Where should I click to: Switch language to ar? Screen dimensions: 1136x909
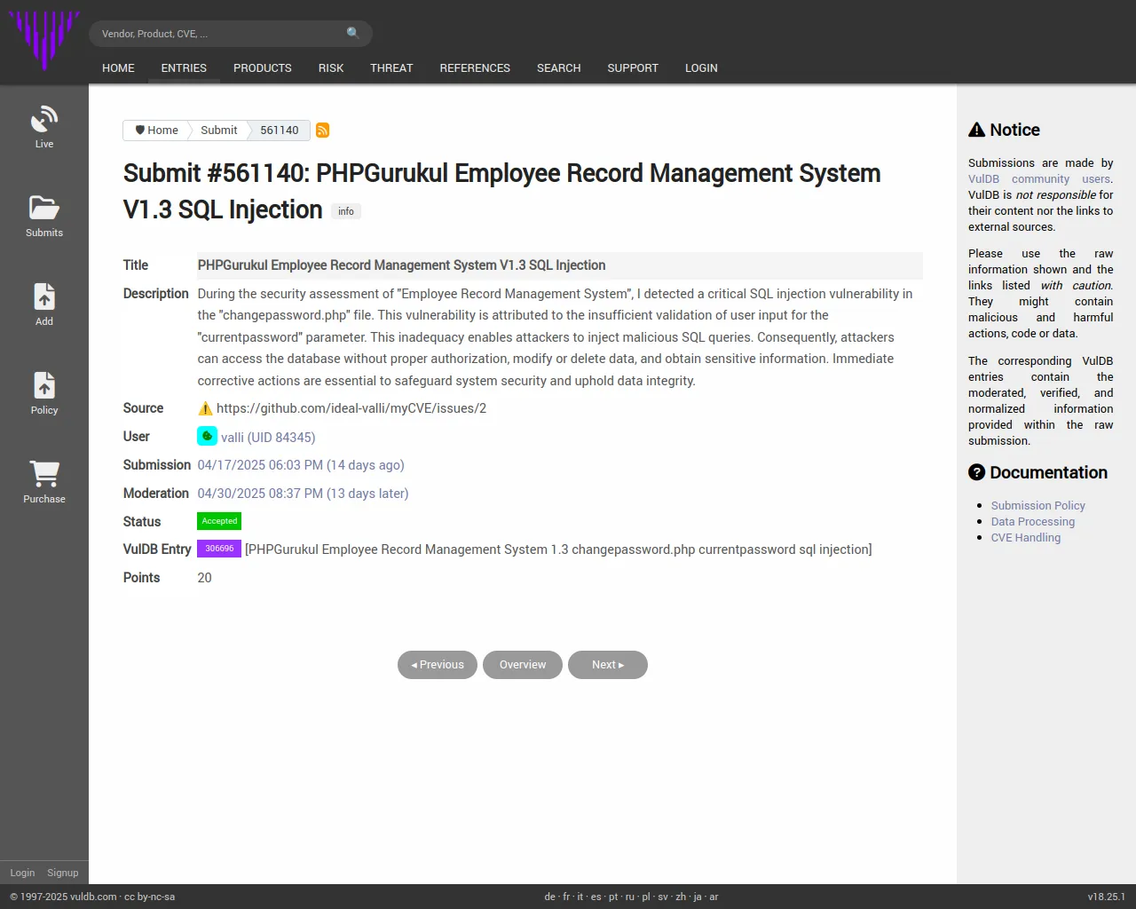[714, 897]
